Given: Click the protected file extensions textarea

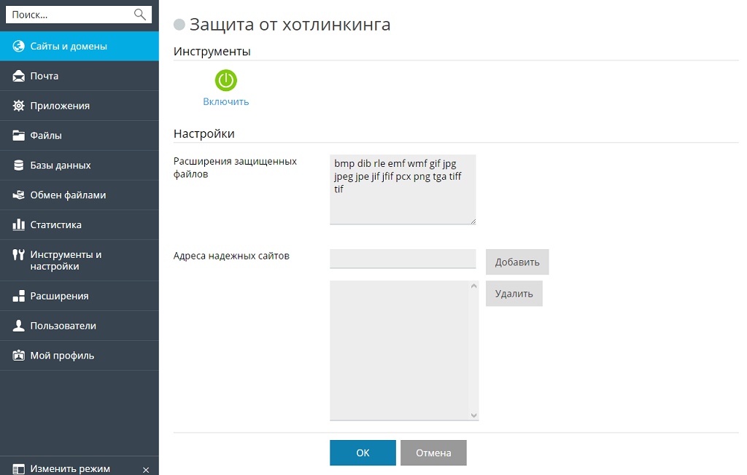Looking at the screenshot, I should click(403, 189).
